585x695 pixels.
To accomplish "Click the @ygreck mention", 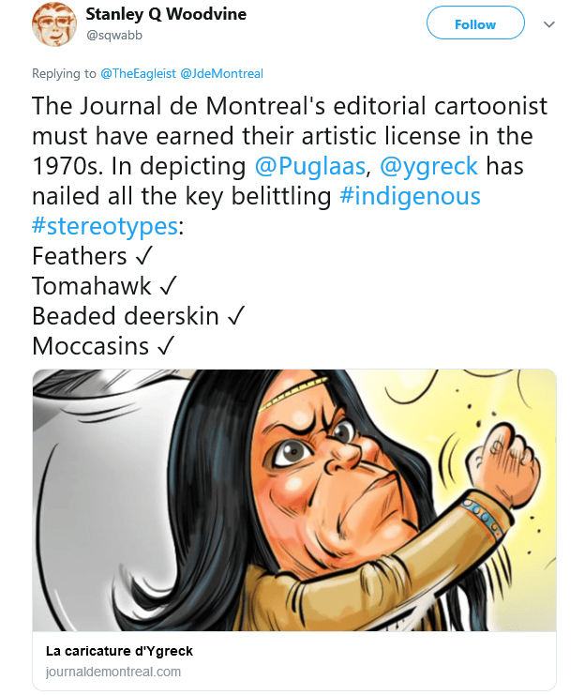I will point(427,166).
